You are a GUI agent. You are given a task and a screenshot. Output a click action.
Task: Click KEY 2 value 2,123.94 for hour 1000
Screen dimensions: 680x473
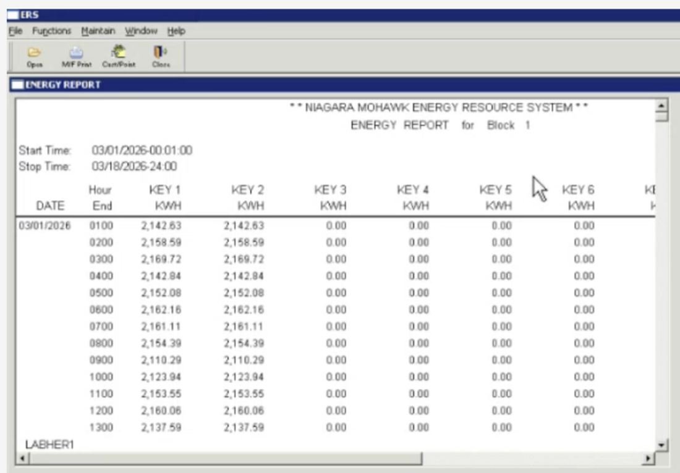244,377
